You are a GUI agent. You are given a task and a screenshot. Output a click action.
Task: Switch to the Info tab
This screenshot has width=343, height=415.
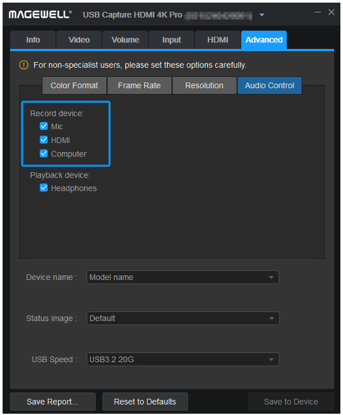[x=33, y=40]
